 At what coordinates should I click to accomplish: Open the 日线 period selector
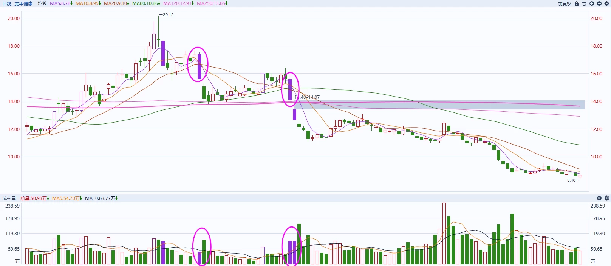[7, 3]
